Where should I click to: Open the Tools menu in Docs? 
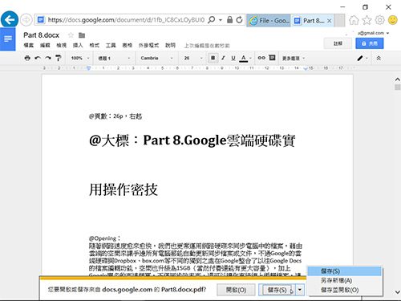point(111,45)
